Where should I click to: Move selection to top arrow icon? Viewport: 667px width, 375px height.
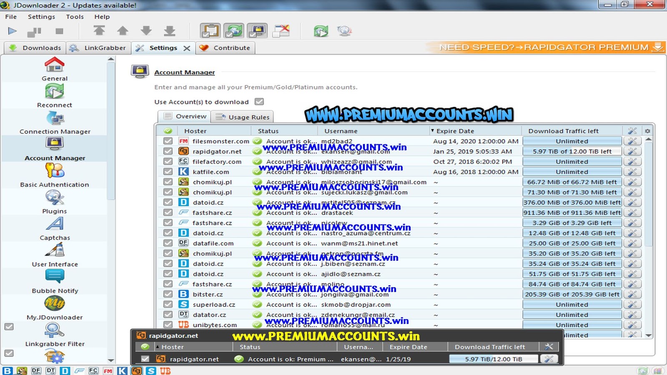tap(99, 30)
